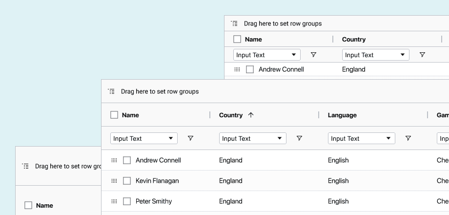Open the Country Input Text dropdown in the back grid

point(376,55)
